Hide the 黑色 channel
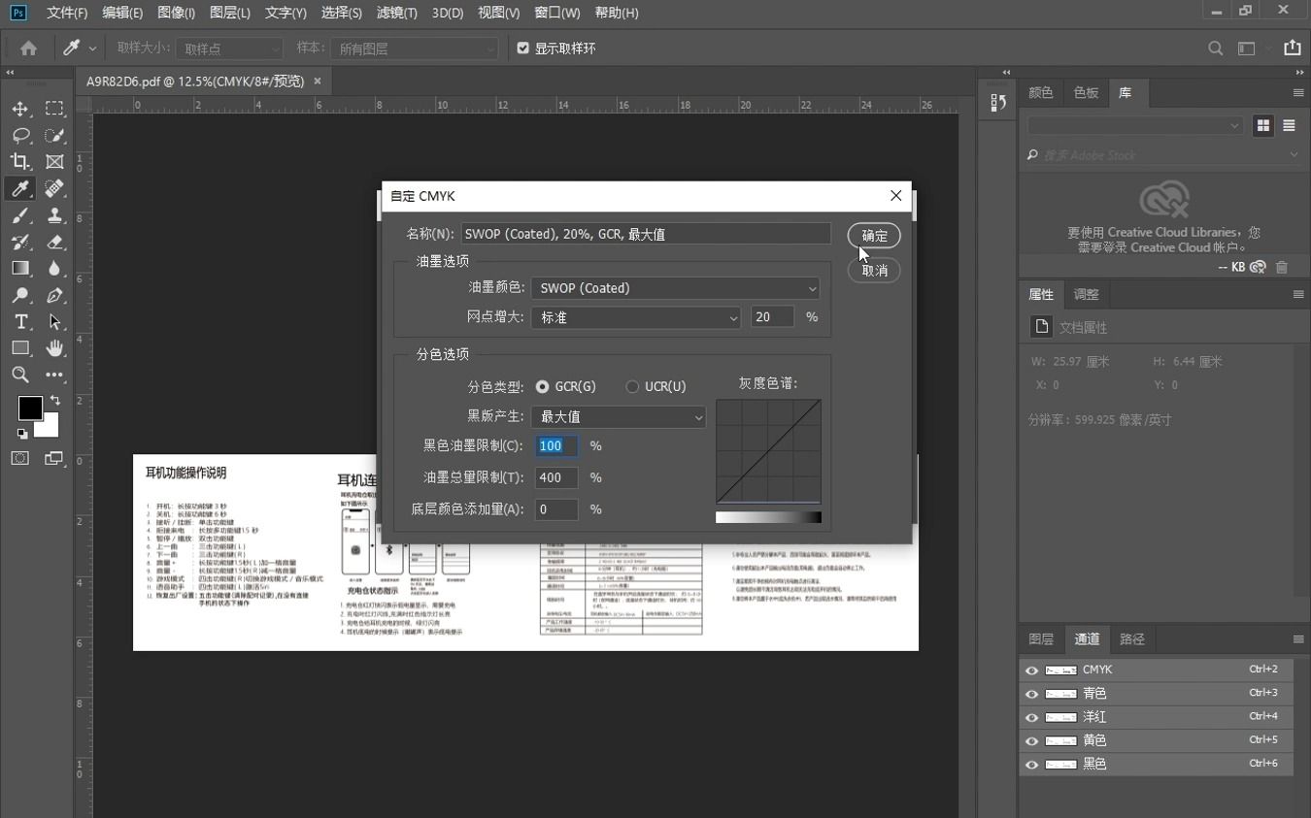Screen dimensions: 1311x818 click(1031, 765)
